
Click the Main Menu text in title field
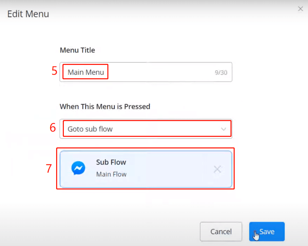coord(86,72)
